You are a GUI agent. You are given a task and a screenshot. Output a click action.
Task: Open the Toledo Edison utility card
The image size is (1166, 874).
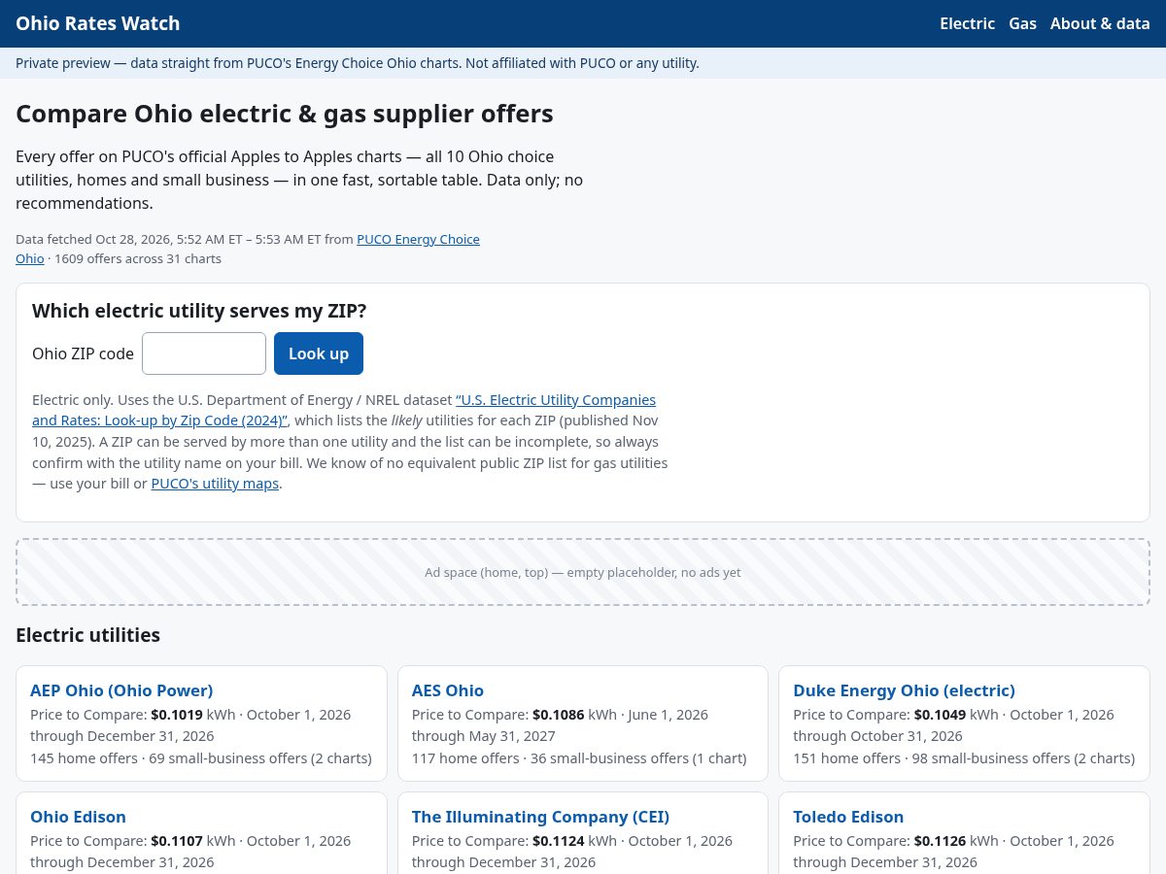[x=964, y=833]
